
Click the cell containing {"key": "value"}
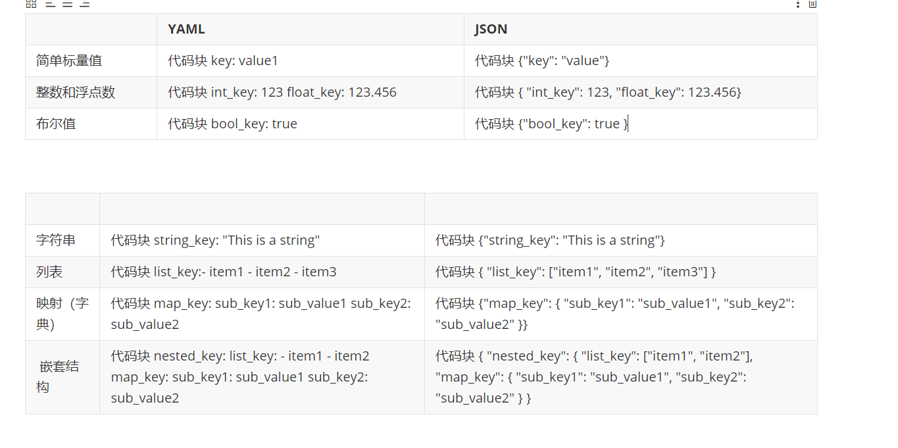point(641,61)
